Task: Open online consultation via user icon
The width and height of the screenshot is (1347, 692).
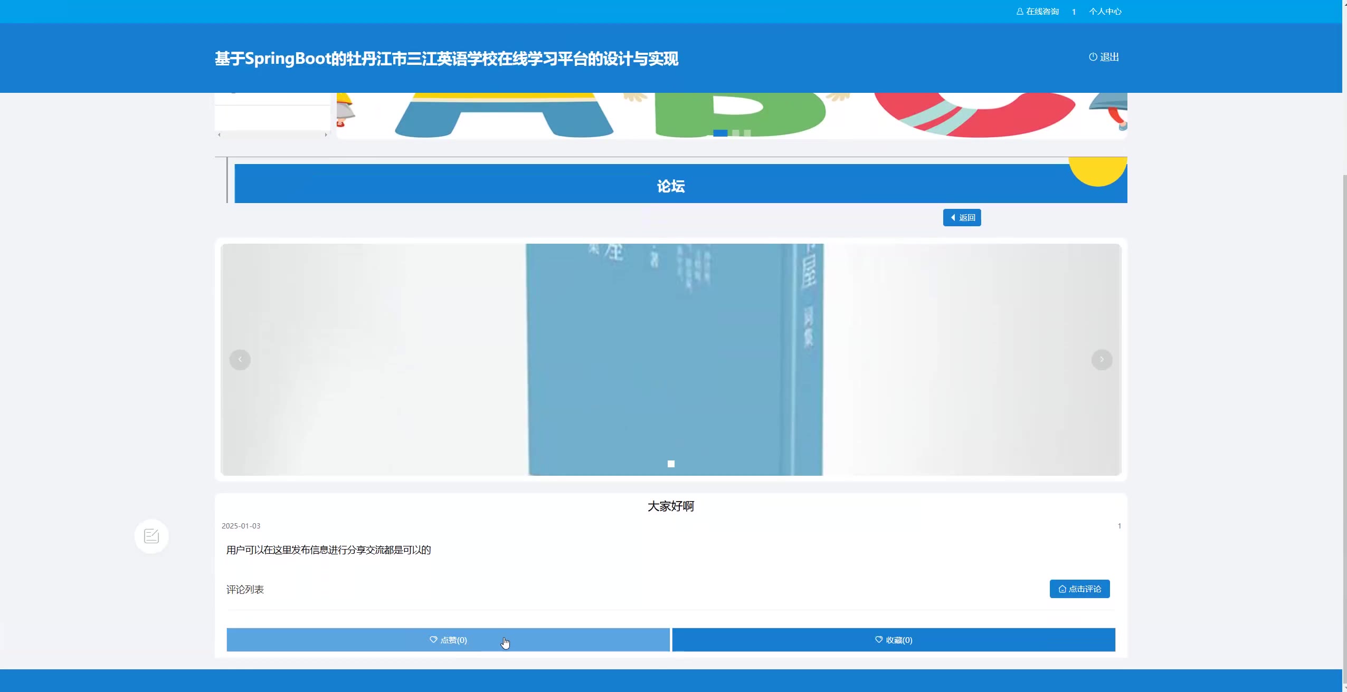Action: tap(1020, 12)
